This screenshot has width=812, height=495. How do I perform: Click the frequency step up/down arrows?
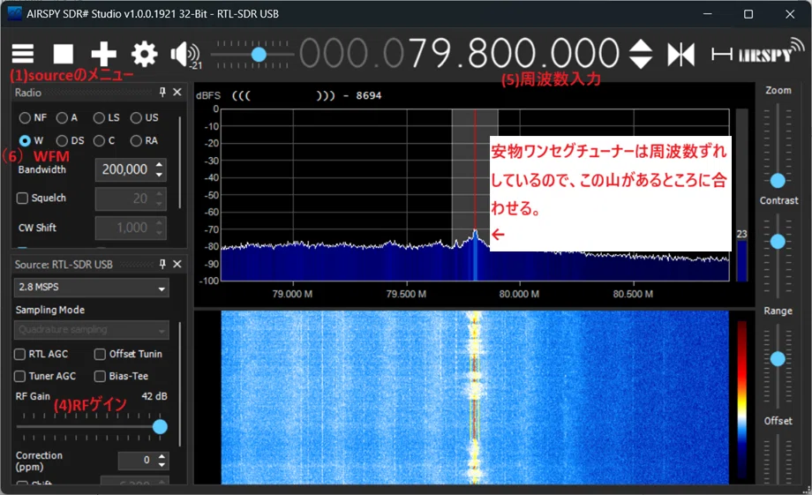(641, 54)
